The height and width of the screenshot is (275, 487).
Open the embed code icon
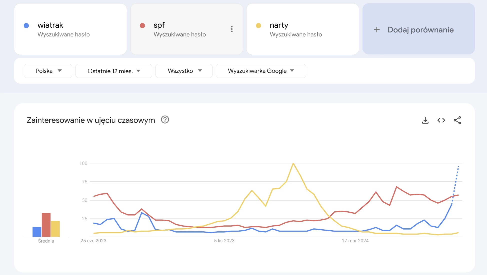tap(441, 120)
